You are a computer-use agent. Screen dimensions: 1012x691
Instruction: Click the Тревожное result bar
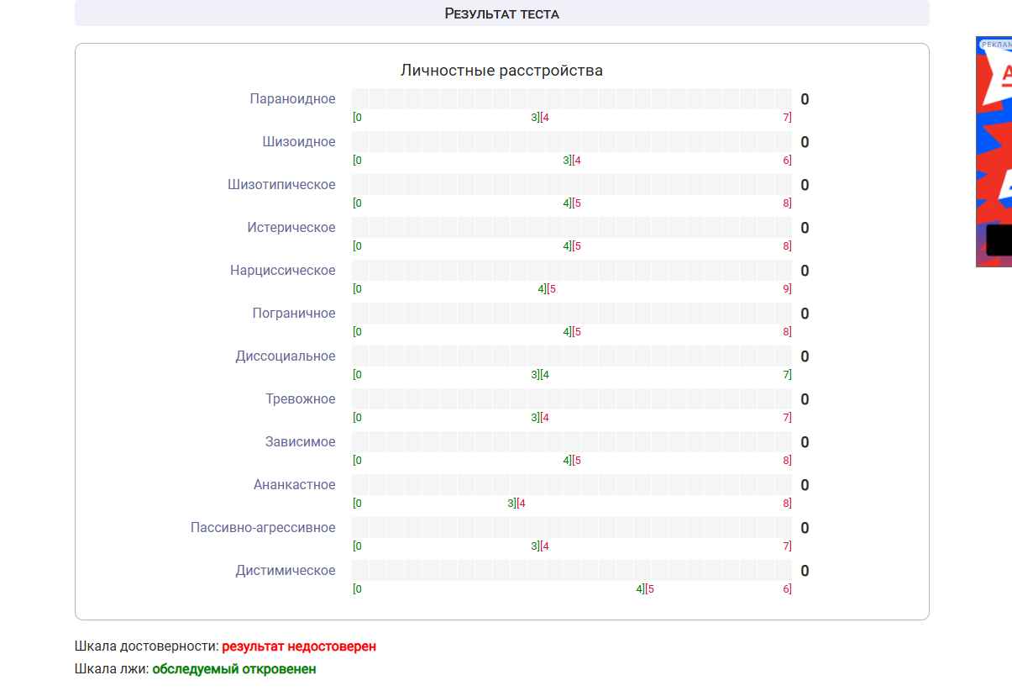click(571, 399)
